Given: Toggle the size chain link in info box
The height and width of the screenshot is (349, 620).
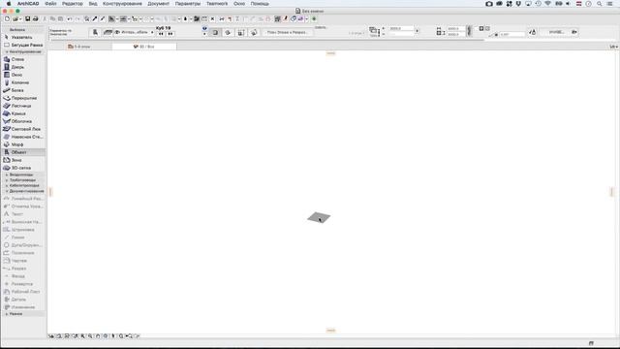Looking at the screenshot, I should pyautogui.click(x=469, y=31).
